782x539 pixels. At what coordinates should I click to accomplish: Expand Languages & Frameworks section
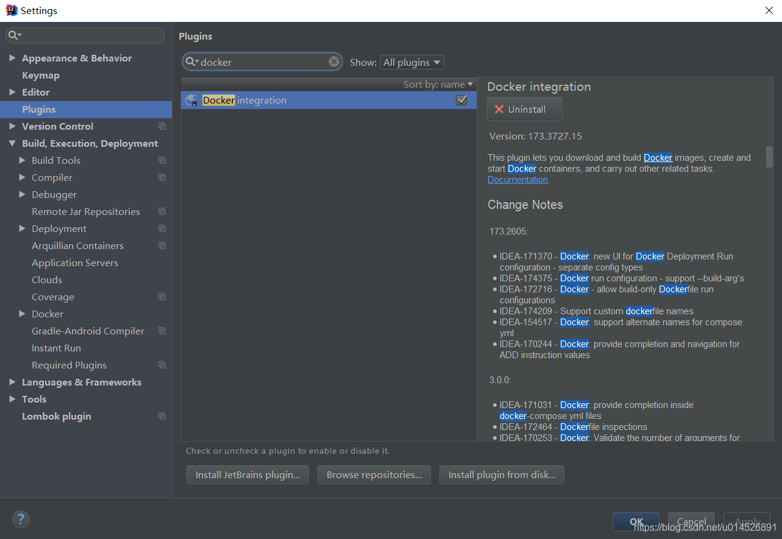coord(12,382)
